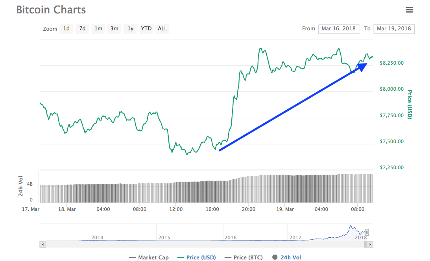Click the 12:00 time axis label
Image resolution: width=430 pixels, height=261 pixels.
tap(176, 209)
